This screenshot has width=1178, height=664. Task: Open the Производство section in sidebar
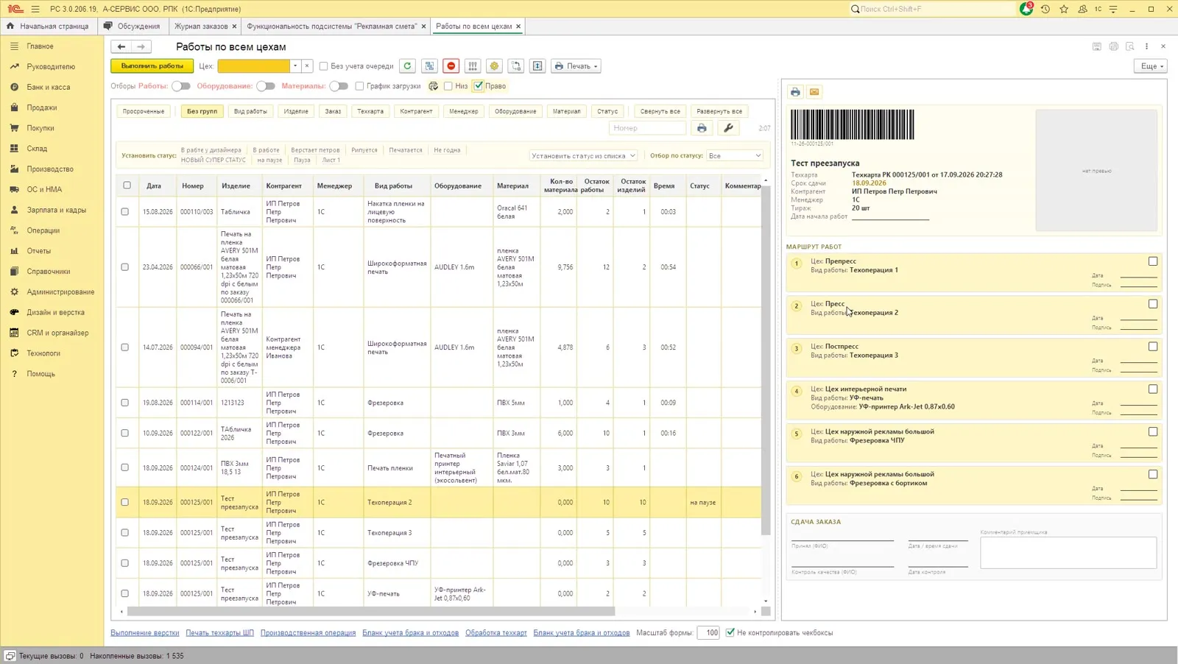(50, 169)
